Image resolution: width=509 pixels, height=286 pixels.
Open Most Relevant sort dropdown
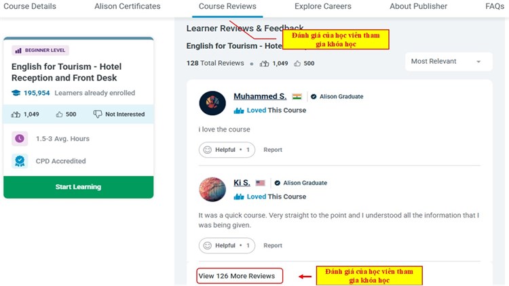pyautogui.click(x=447, y=62)
